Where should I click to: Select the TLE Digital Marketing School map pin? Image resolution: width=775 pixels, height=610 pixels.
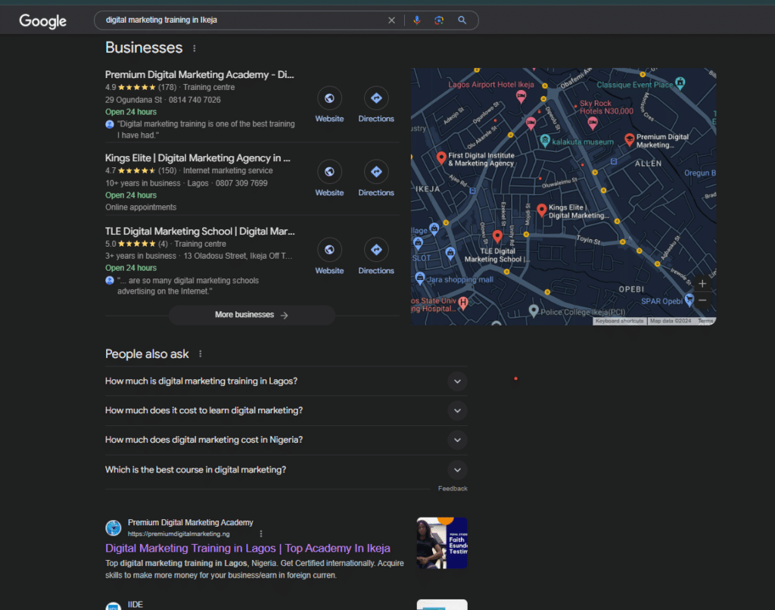(497, 237)
